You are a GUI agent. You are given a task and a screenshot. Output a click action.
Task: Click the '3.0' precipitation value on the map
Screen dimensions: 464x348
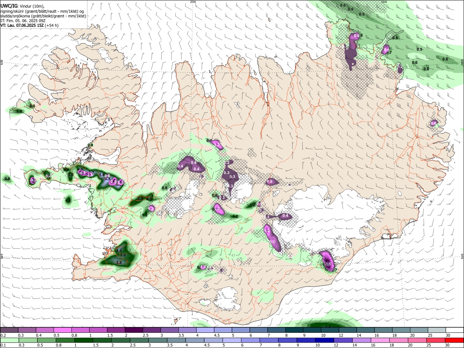(x=123, y=255)
